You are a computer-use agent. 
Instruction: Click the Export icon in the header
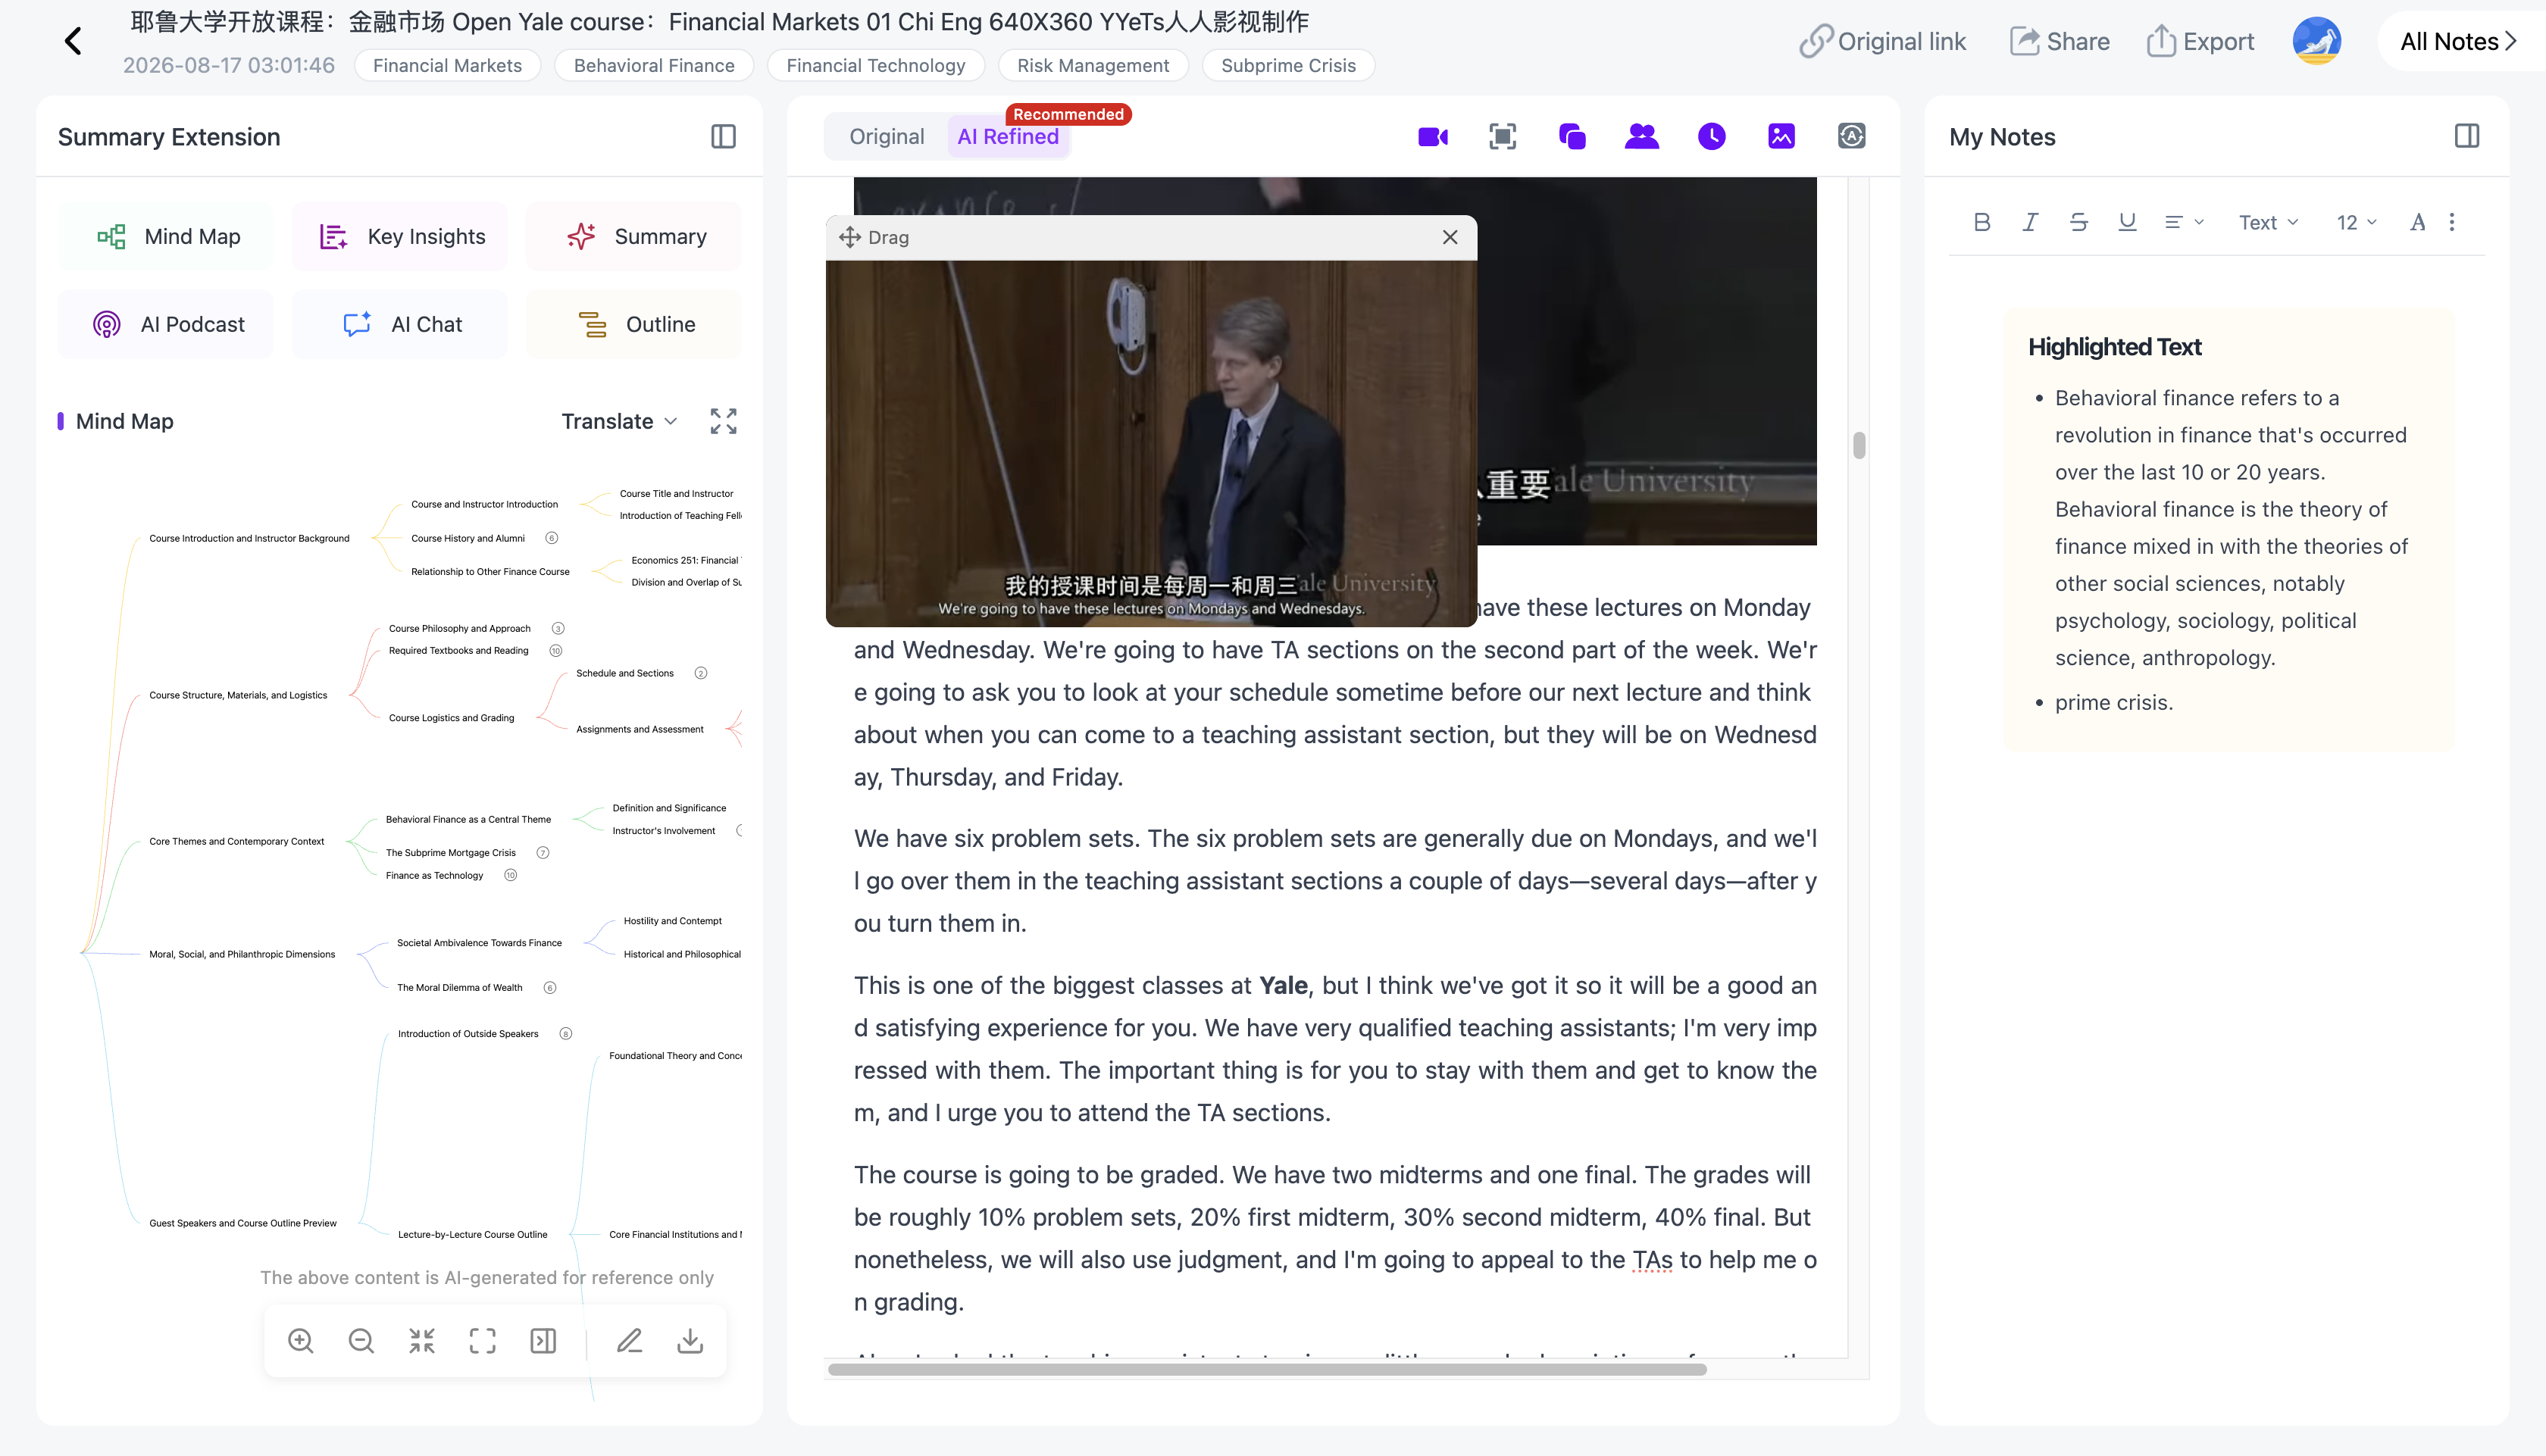pyautogui.click(x=2161, y=41)
